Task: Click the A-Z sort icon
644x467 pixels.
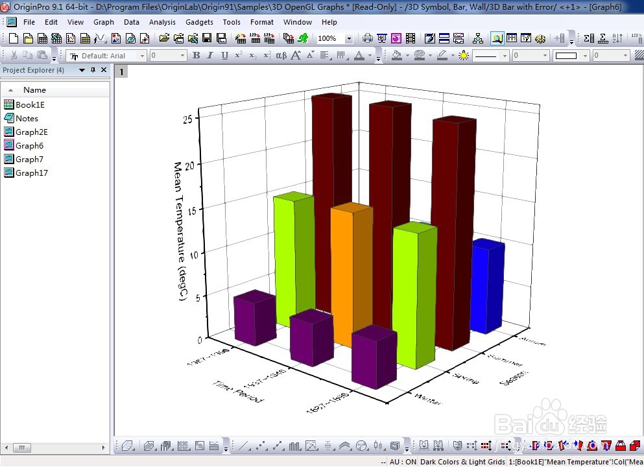Action: pos(617,39)
